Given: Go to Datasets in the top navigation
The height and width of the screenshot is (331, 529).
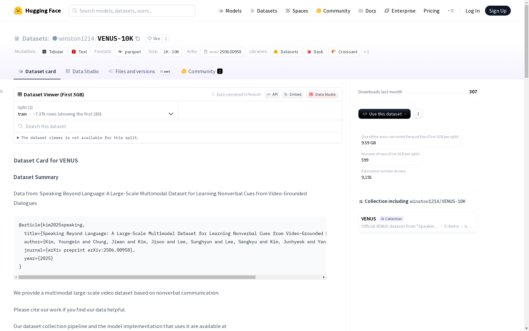Looking at the screenshot, I should [264, 11].
